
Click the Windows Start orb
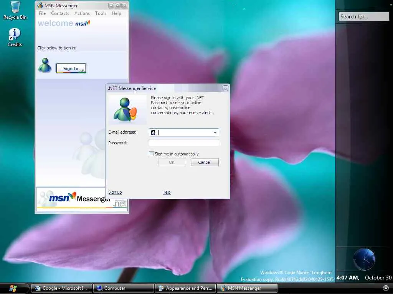click(x=13, y=288)
